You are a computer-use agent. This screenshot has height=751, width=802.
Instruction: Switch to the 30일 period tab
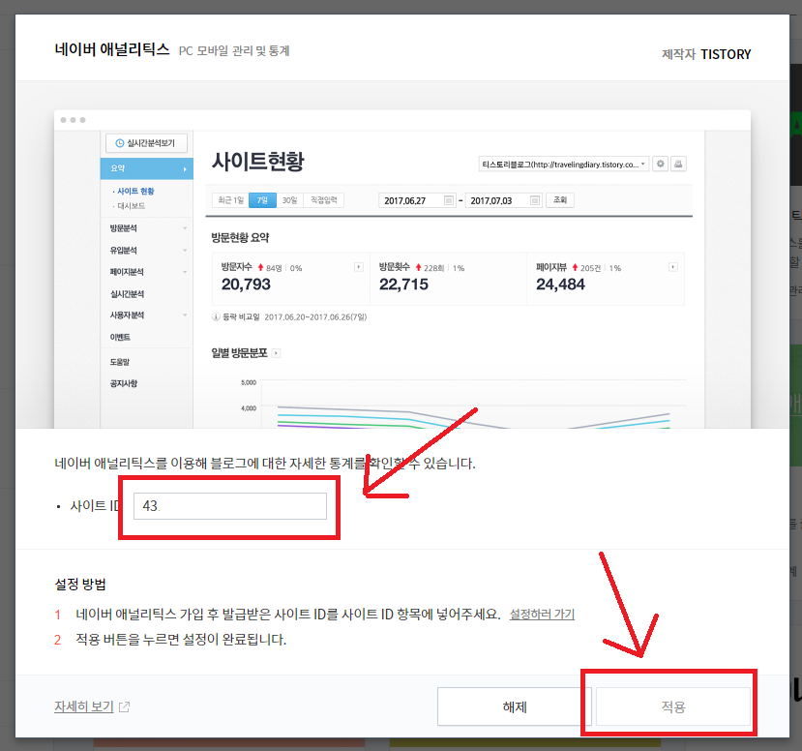point(289,200)
